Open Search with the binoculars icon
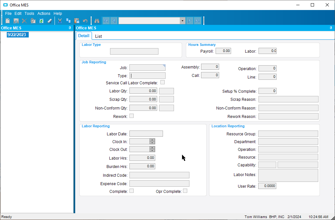This screenshot has height=220, width=335. pyautogui.click(x=96, y=21)
